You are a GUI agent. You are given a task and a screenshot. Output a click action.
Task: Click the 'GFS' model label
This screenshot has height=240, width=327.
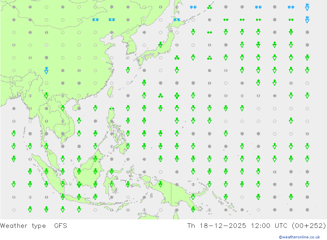tap(60, 226)
